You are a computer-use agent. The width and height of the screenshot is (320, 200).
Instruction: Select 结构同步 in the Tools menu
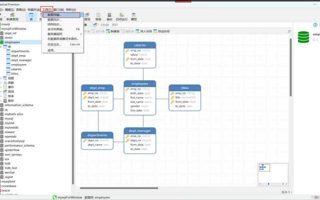click(x=54, y=24)
